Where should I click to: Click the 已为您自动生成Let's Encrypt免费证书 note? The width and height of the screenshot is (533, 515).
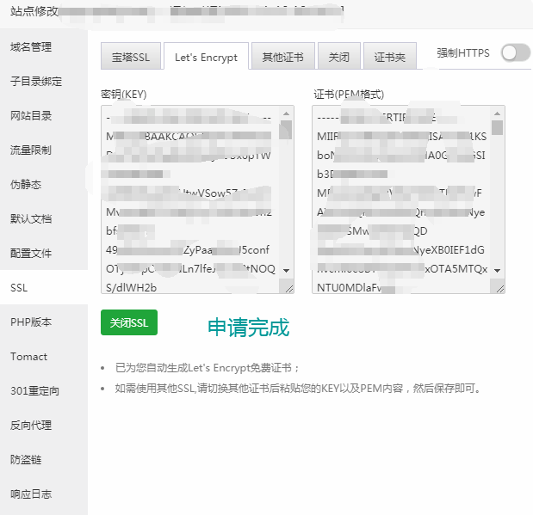[x=208, y=368]
